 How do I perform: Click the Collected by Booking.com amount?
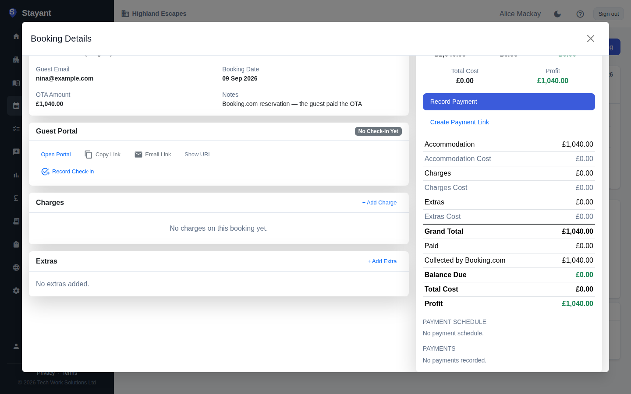pos(578,260)
